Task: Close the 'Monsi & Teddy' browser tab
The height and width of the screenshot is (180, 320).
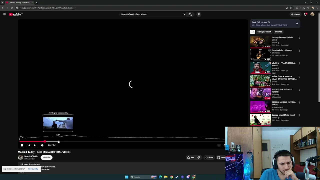Action: [x=32, y=2]
